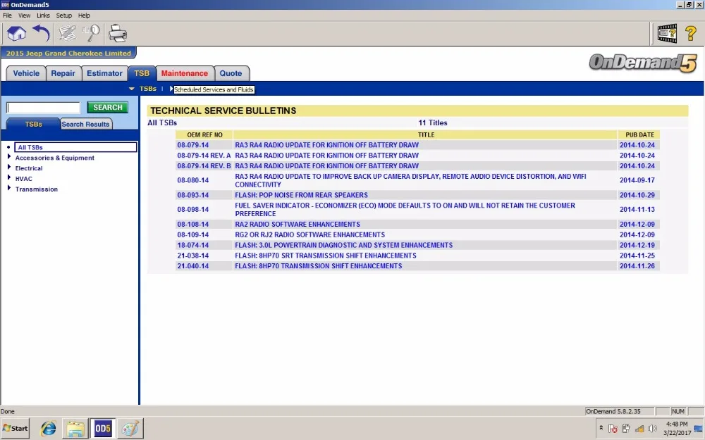This screenshot has height=440, width=705.
Task: Switch to the Maintenance tab
Action: (184, 73)
